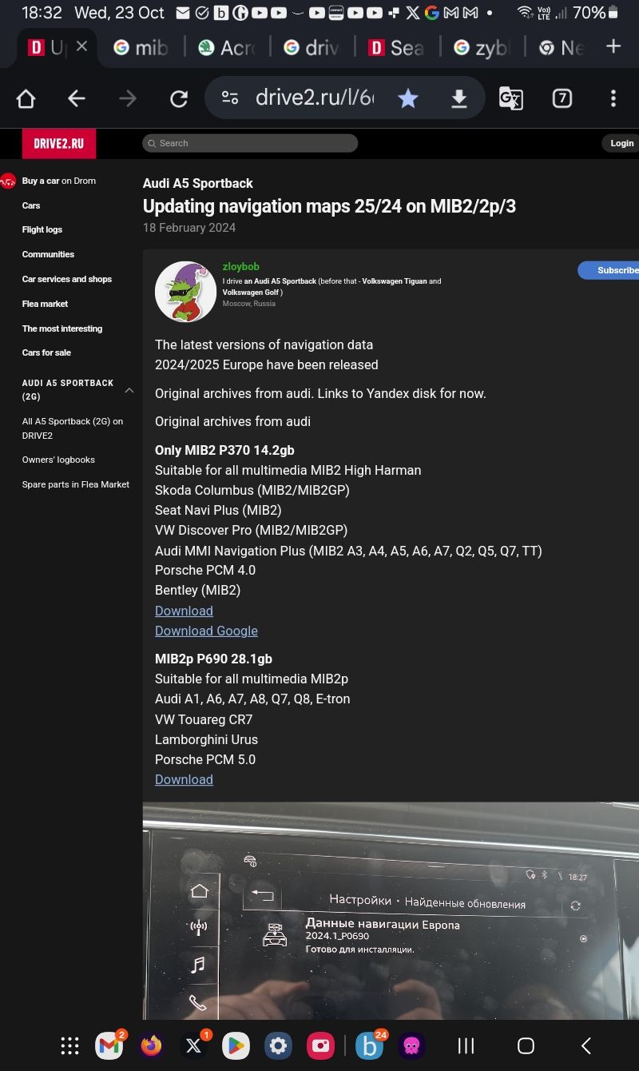Screen dimensions: 639x1071
Task: Open the tab switcher showing 7 tabs
Action: click(x=562, y=98)
